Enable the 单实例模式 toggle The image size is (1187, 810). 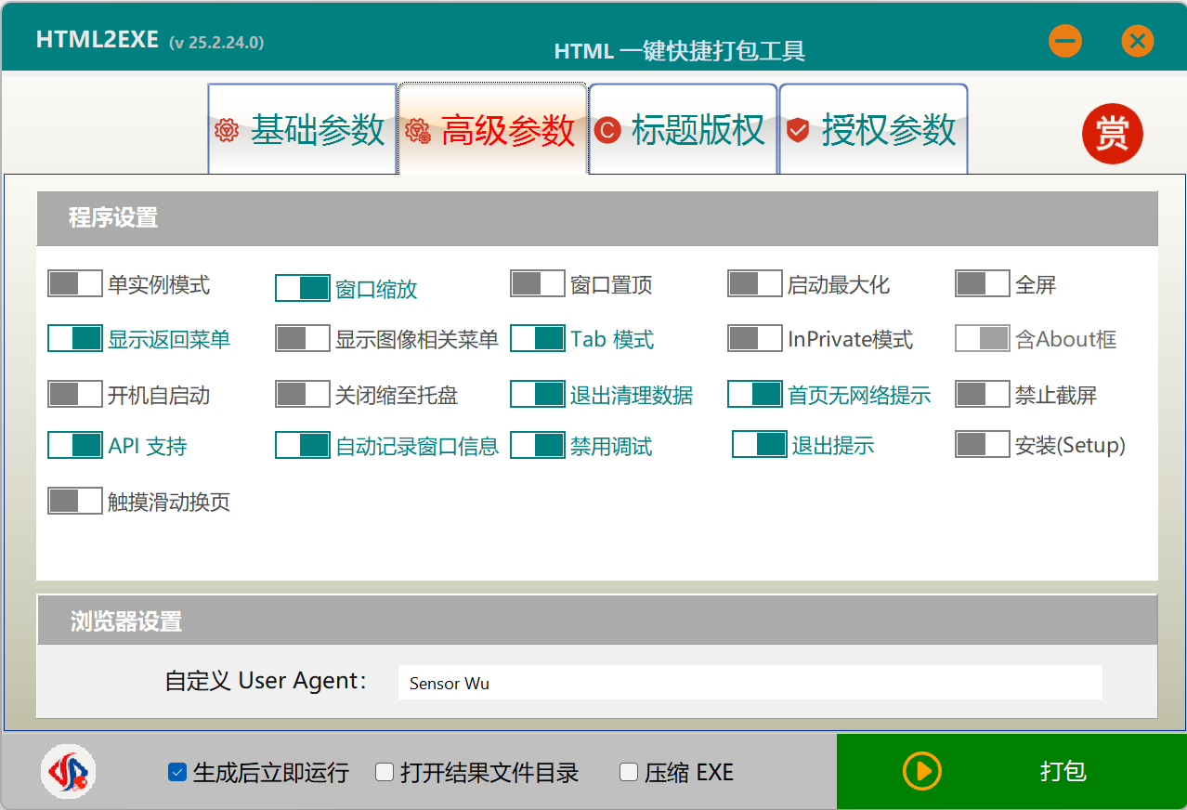(x=74, y=284)
